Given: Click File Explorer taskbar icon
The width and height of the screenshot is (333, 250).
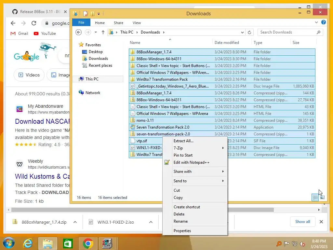Looking at the screenshot, I should click(48, 243).
